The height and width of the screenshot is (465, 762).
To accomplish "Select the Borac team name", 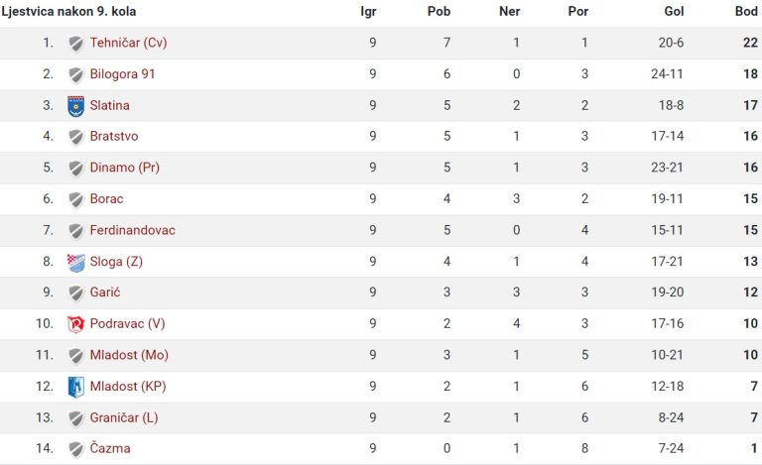I will coord(106,198).
